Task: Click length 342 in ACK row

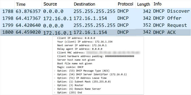Action: pyautogui.click(x=147, y=32)
